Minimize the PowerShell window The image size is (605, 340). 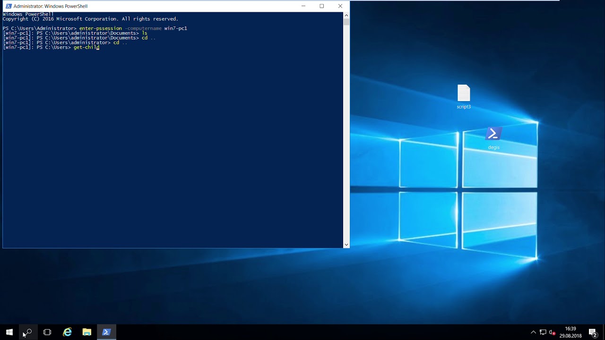pos(303,6)
